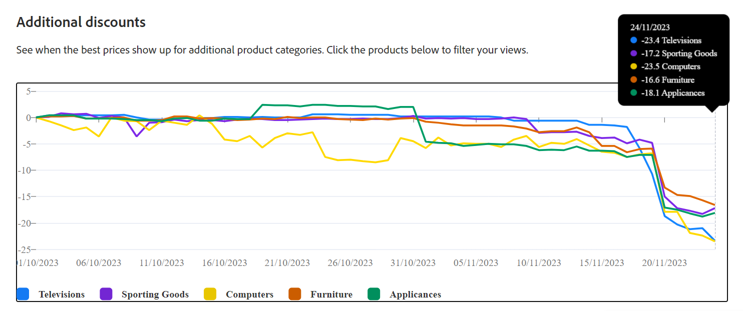Filter chart by Furniture legend label
The image size is (743, 311).
coord(331,294)
